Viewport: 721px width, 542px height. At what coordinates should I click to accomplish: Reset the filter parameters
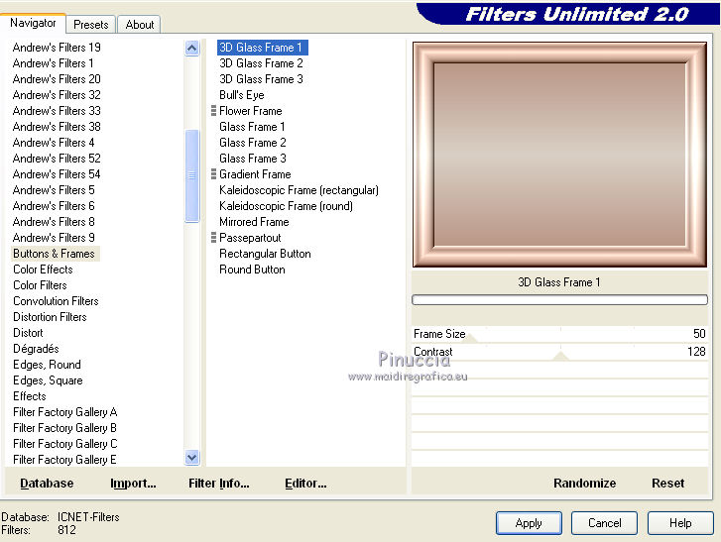(667, 484)
